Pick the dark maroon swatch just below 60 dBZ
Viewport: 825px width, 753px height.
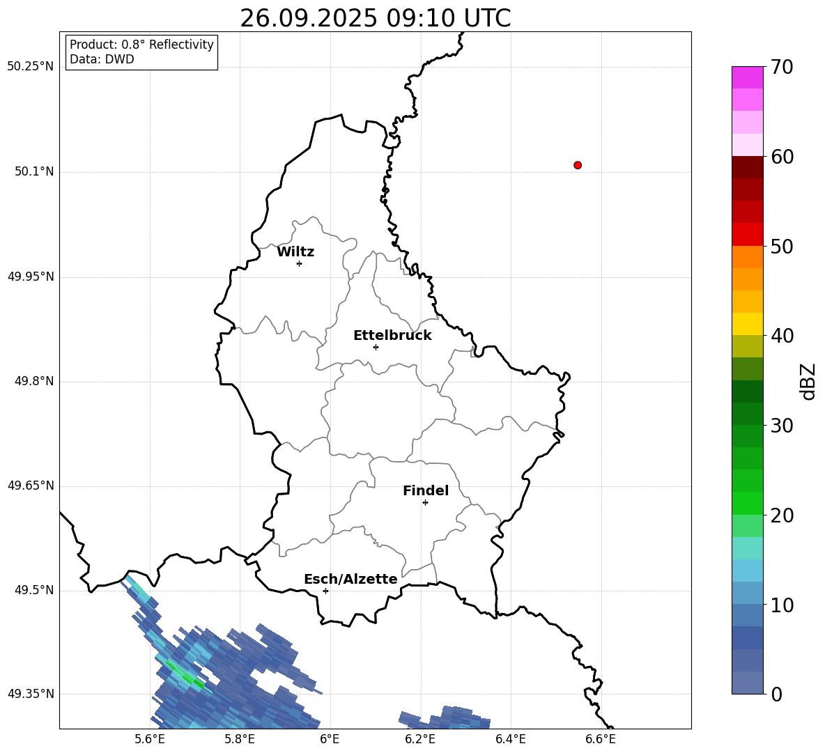point(747,167)
